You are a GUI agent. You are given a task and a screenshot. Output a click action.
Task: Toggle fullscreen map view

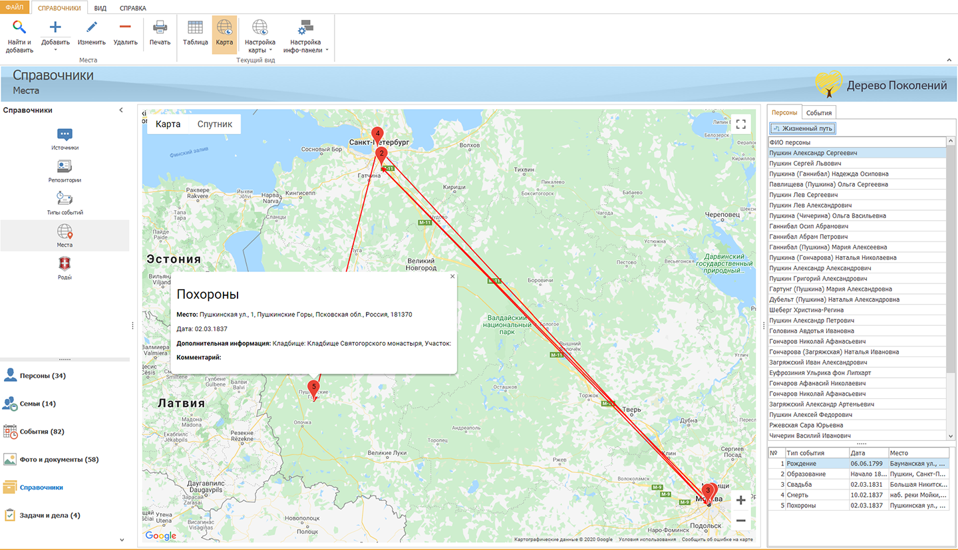click(x=740, y=124)
